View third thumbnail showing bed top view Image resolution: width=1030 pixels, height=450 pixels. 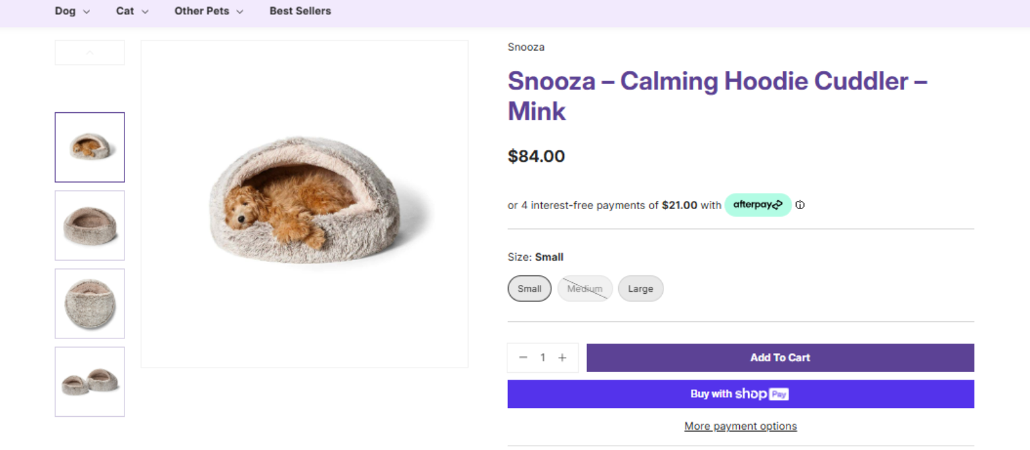(90, 304)
